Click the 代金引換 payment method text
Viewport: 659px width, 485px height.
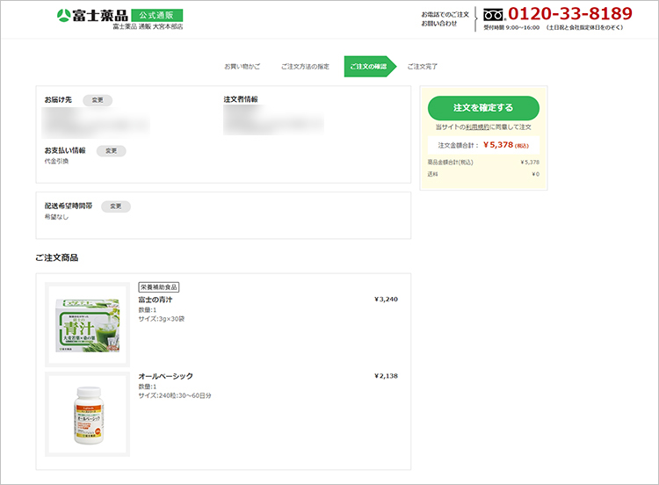pos(56,162)
